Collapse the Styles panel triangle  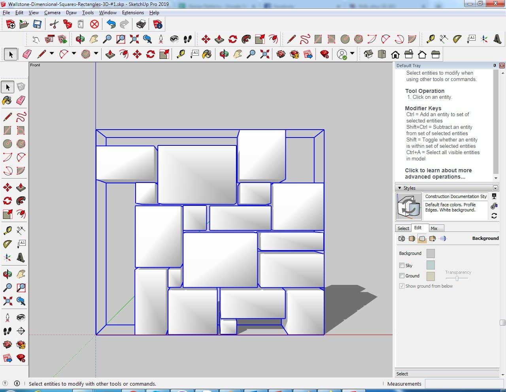click(x=400, y=188)
